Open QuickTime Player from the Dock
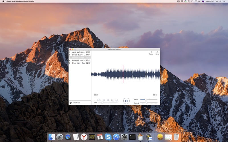The height and width of the screenshot is (142, 228). coord(68,137)
